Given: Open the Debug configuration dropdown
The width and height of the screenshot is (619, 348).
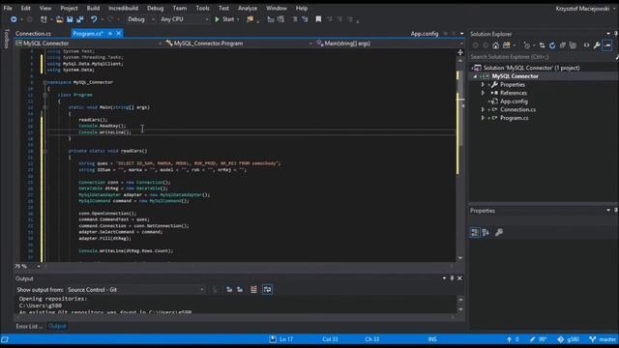Looking at the screenshot, I should [x=141, y=19].
